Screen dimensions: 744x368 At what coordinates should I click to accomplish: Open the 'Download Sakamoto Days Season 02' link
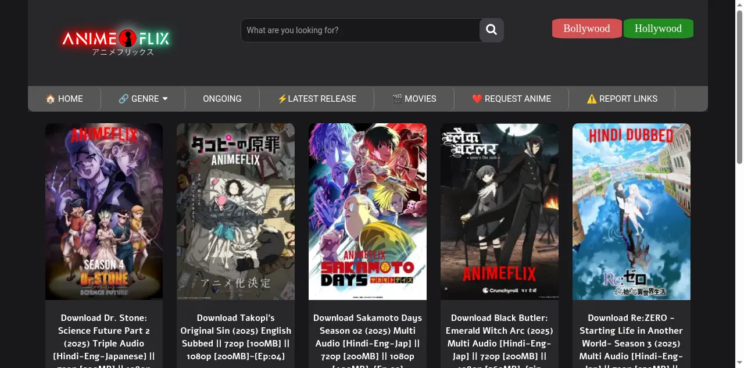point(367,340)
